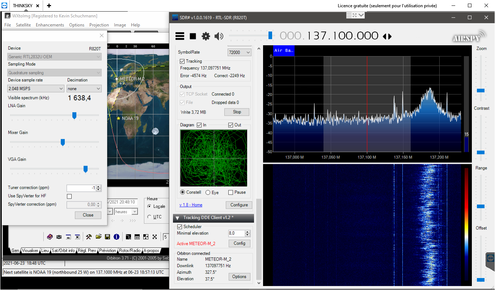495x290 pixels.
Task: Enable Use SpyVerter for HF checkbox
Action: tap(69, 196)
